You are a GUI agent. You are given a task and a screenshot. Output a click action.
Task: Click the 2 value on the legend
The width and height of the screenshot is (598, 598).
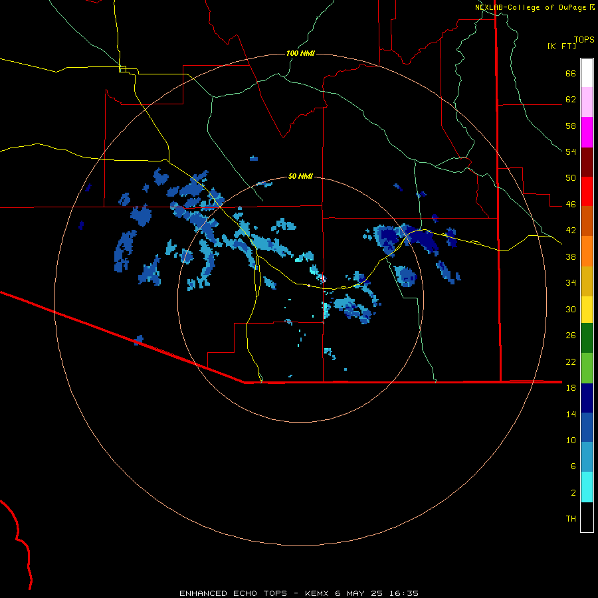tap(573, 493)
